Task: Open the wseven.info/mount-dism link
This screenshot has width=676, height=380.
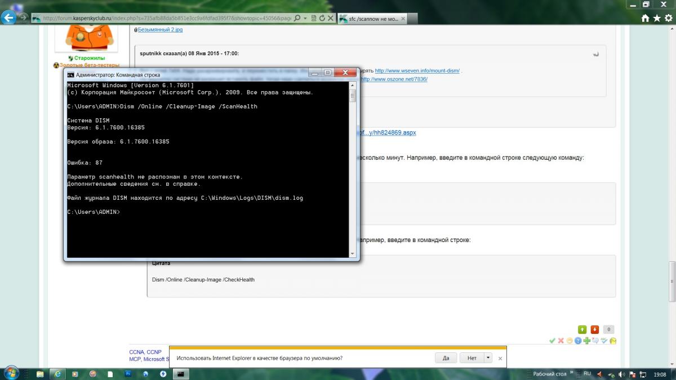Action: click(417, 71)
